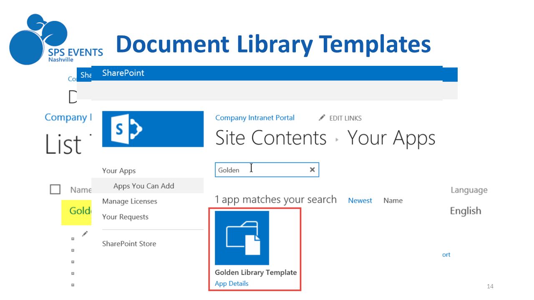Open Manage Licenses in the sidebar
534x300 pixels.
coord(130,201)
